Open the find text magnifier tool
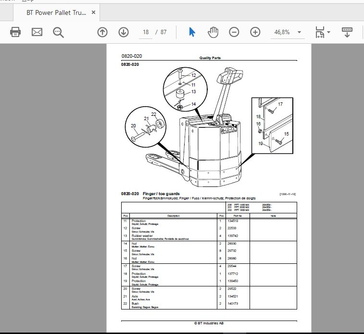Image resolution: width=364 pixels, height=334 pixels. coord(58,32)
